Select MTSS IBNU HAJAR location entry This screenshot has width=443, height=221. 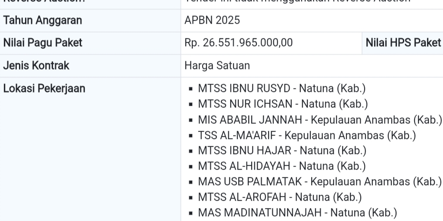coord(281,150)
